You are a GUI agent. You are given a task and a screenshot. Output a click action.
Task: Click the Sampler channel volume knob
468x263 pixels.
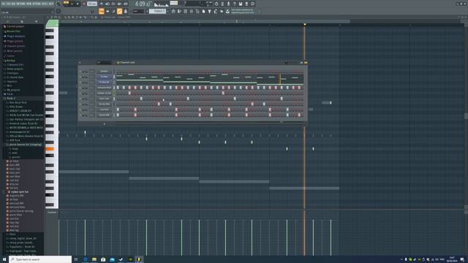[x=86, y=72]
